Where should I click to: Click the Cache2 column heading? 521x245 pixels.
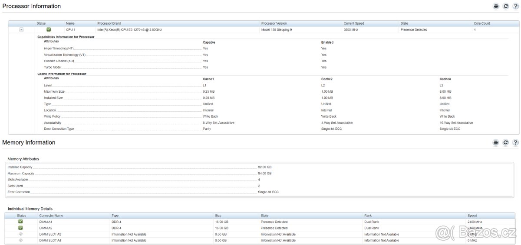[327, 79]
